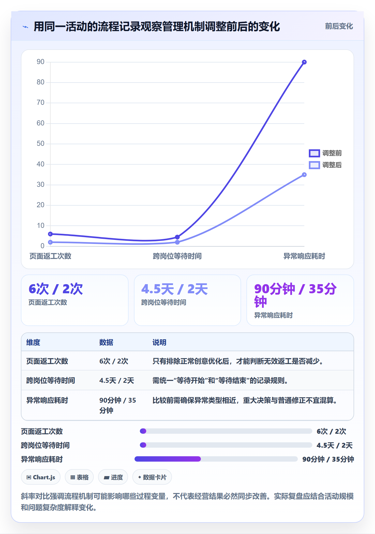
Task: Select the 6次 / 2次 data card
Action: pyautogui.click(x=75, y=300)
